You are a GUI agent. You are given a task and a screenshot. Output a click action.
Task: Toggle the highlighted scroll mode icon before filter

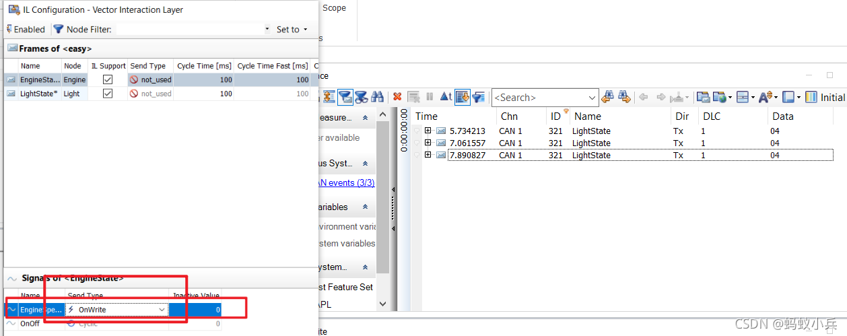(x=463, y=97)
